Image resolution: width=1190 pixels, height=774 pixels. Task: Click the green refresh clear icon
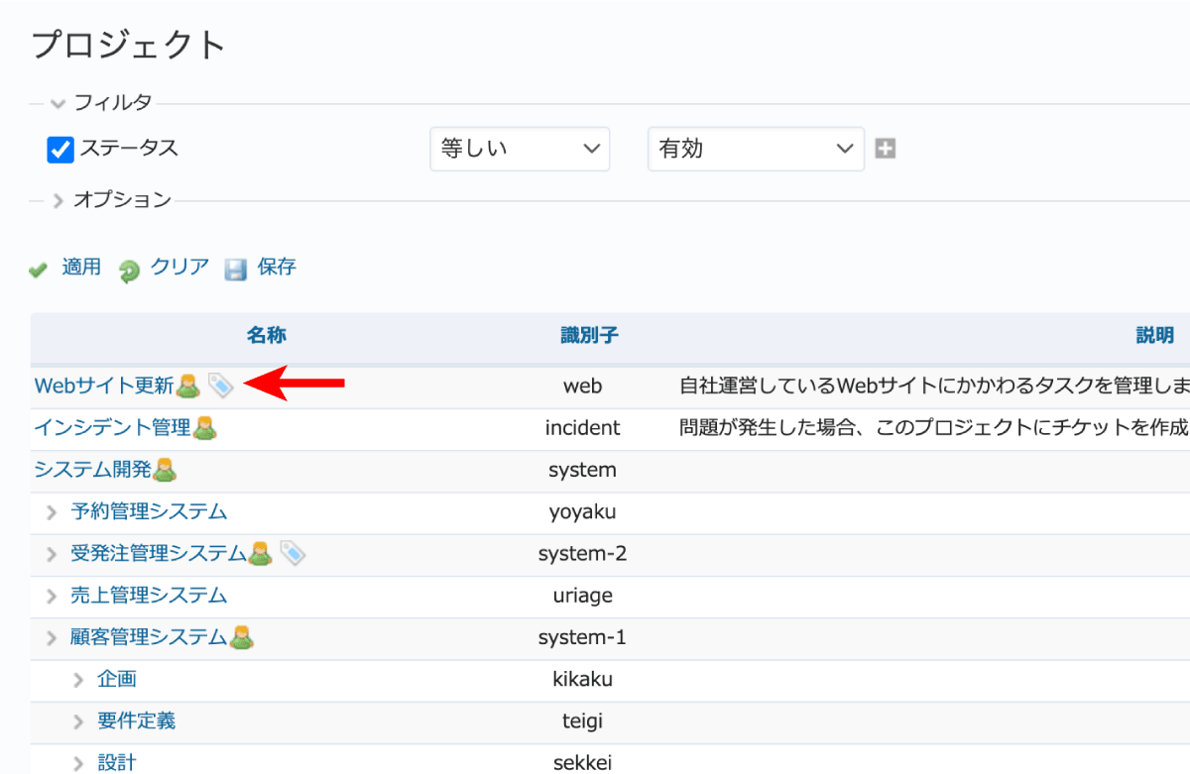click(x=129, y=270)
